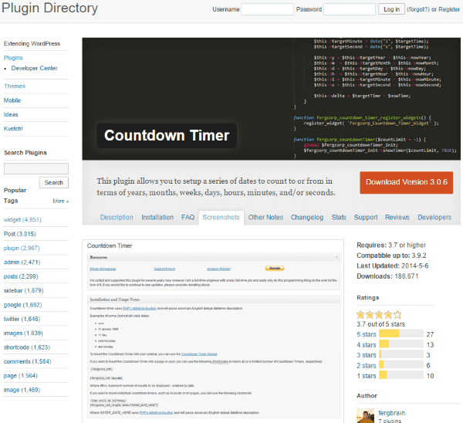
Task: Expand popular tags via More link
Action: click(x=60, y=201)
